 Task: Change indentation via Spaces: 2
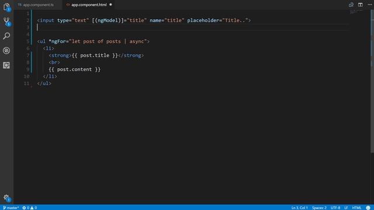(x=319, y=208)
